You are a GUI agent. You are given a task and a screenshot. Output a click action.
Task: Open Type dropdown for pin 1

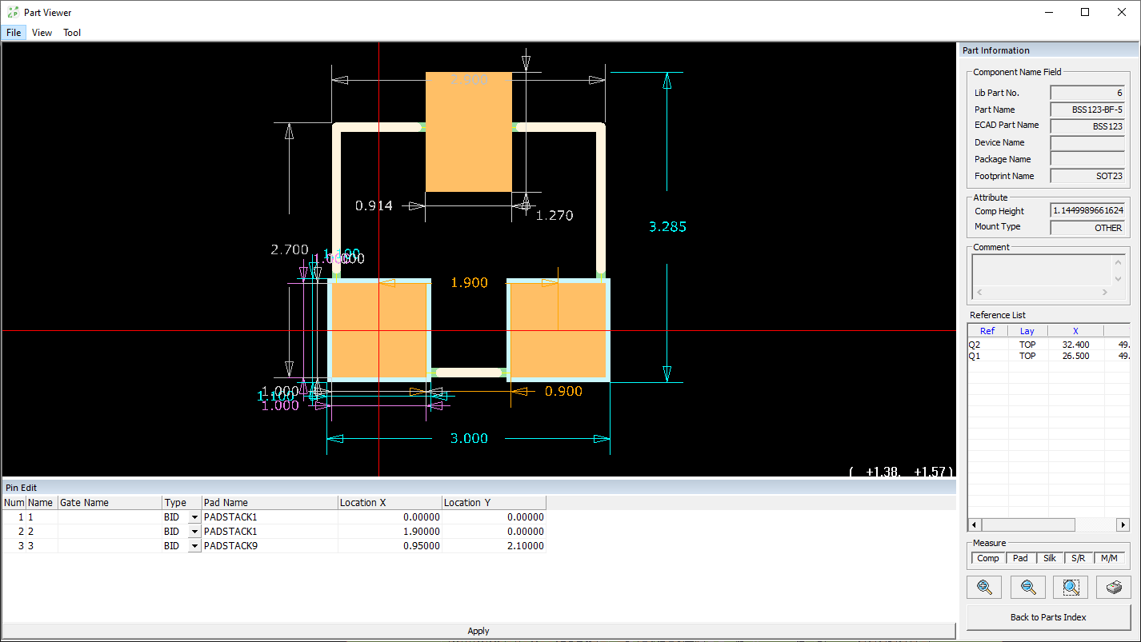point(194,517)
